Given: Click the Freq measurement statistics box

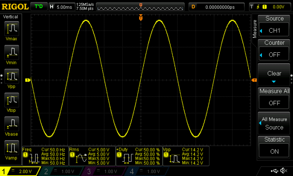Looking at the screenshot, I should click(44, 155).
